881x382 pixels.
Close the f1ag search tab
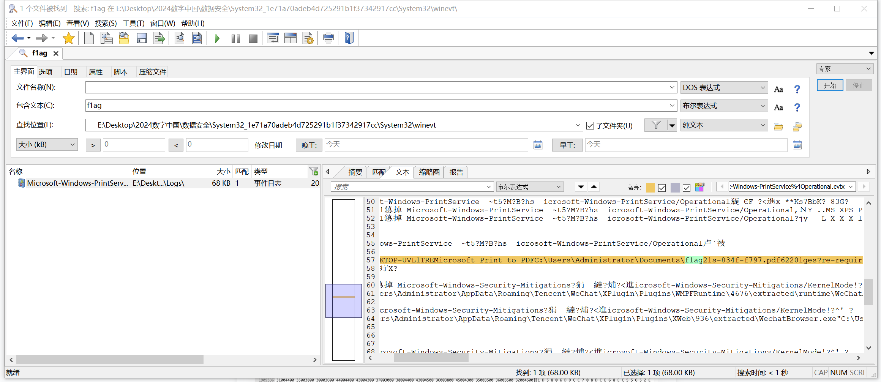click(56, 54)
